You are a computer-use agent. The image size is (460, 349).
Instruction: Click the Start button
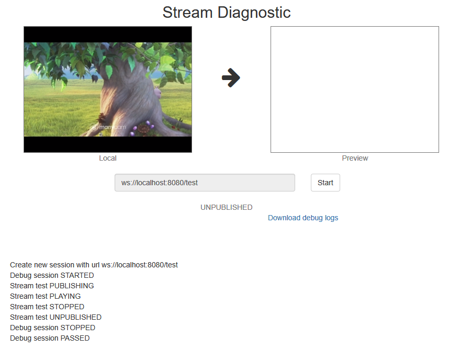click(325, 183)
